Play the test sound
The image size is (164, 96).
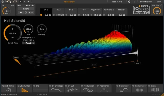tap(21, 13)
